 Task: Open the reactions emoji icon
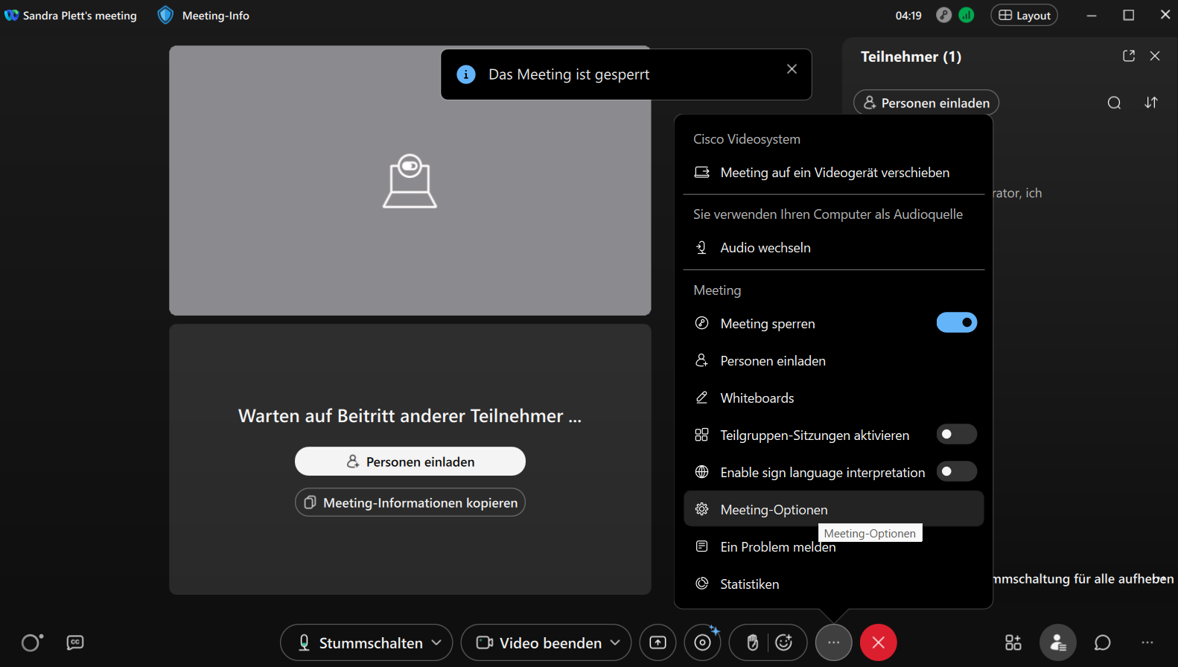point(784,642)
